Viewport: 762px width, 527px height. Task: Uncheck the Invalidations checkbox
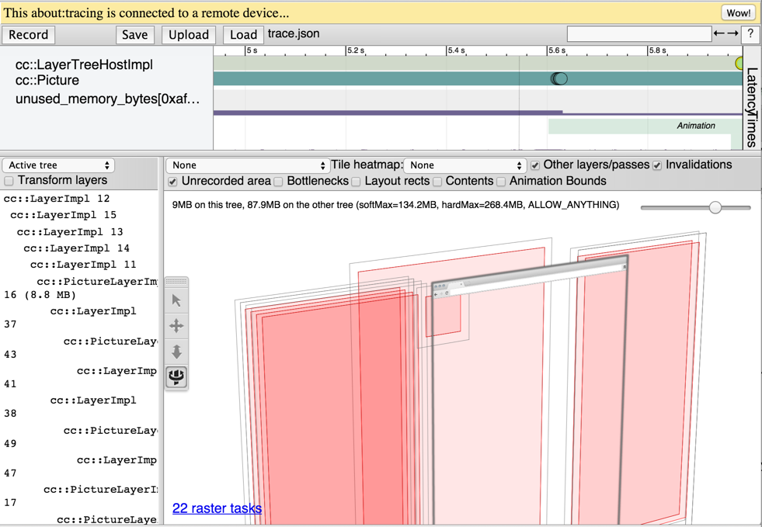point(657,165)
